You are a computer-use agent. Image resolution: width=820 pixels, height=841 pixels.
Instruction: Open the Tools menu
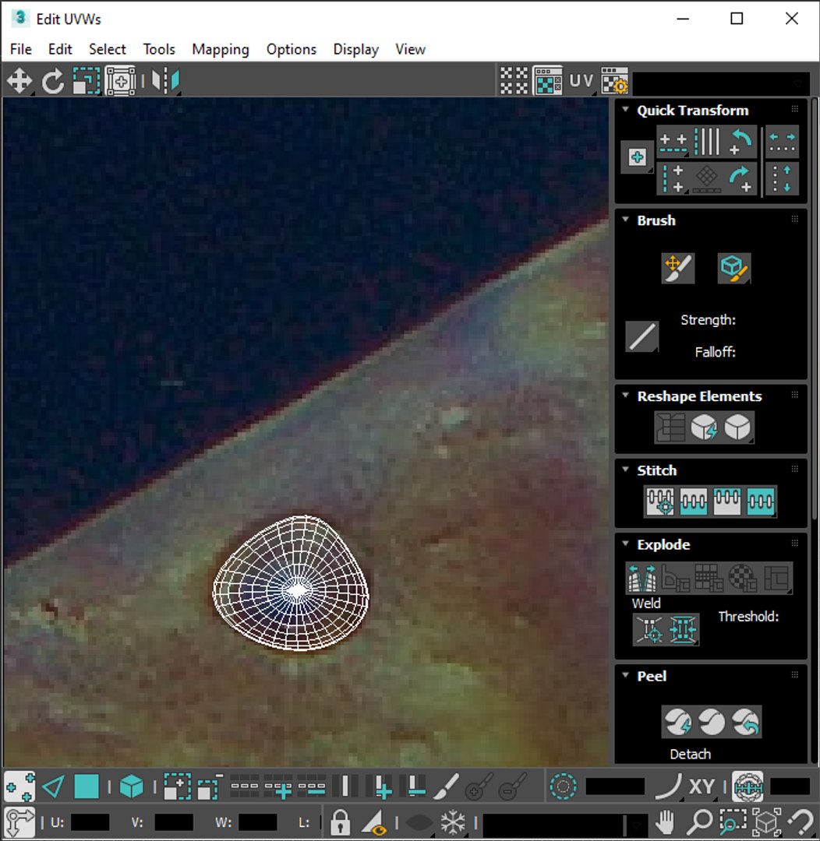click(159, 49)
